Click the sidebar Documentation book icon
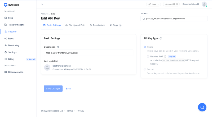Screen dimensions: 212x117 click(6, 72)
